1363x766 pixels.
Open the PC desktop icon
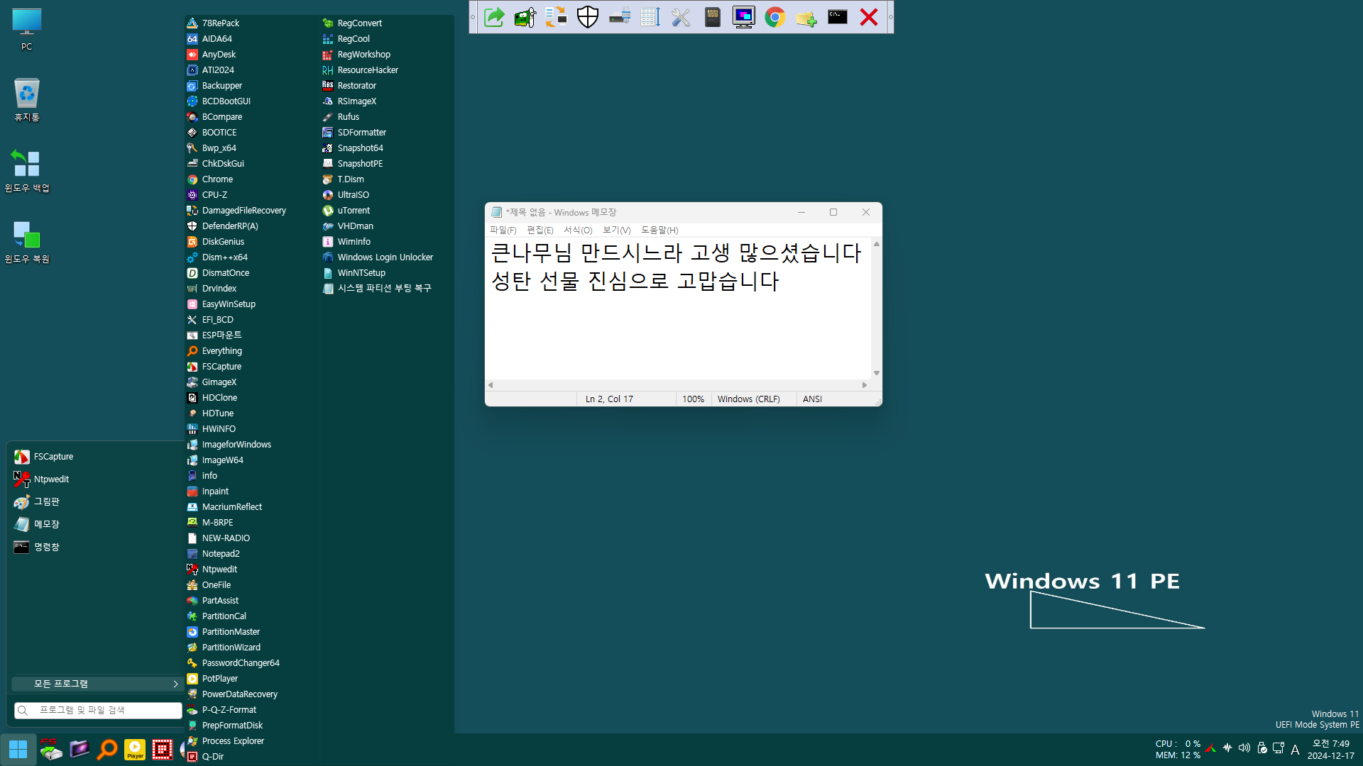coord(26,30)
